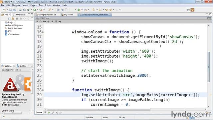The width and height of the screenshot is (213, 120).
Task: Click the yellow back navigation arrow
Action: tap(110, 10)
